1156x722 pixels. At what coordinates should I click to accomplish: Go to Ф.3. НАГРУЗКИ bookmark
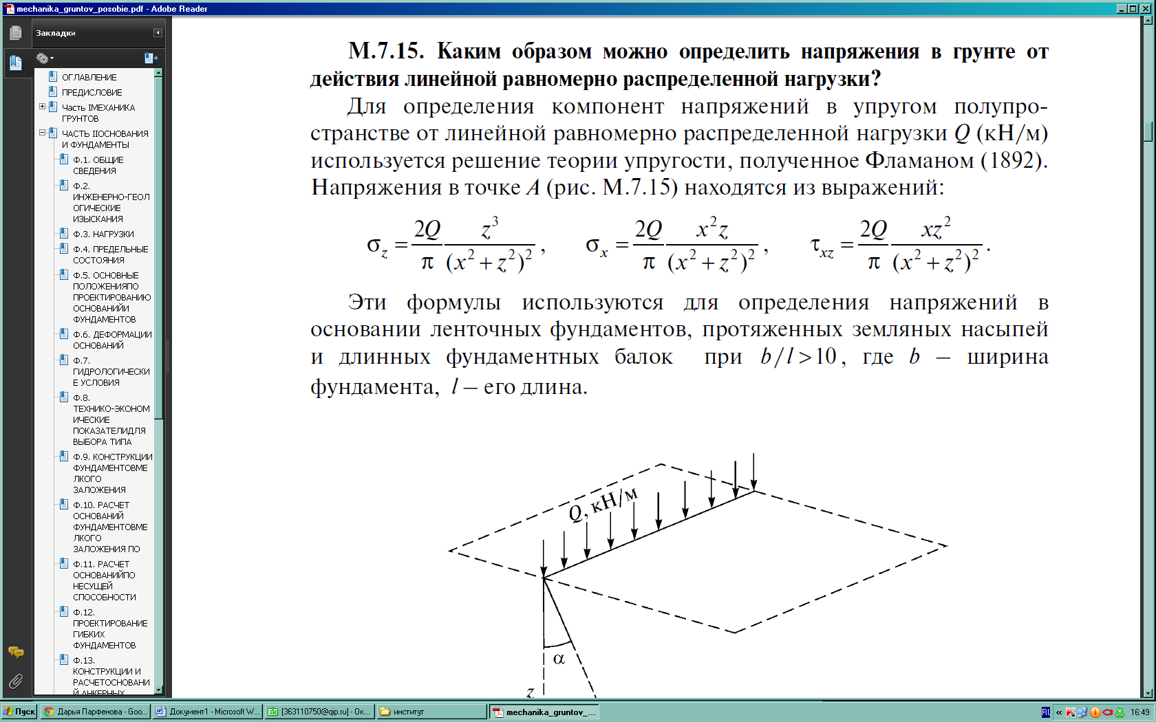point(103,234)
